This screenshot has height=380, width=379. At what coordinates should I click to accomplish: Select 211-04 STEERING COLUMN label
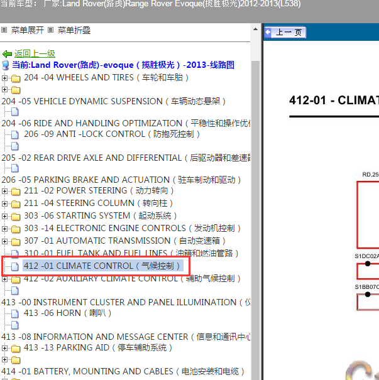[x=98, y=203]
